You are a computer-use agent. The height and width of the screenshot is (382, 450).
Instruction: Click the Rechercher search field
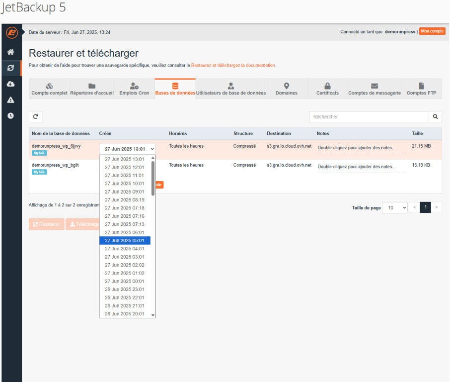pos(369,116)
